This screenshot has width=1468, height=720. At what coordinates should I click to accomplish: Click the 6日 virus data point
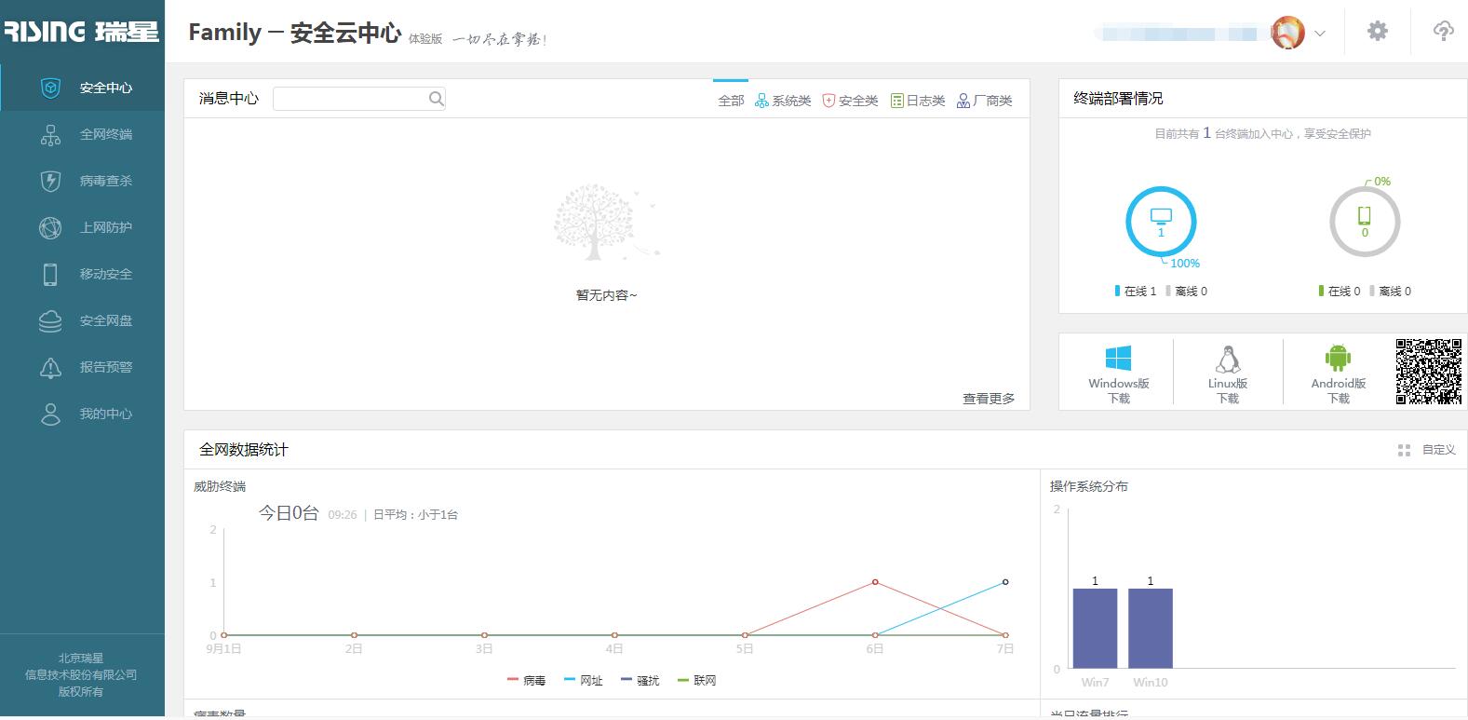coord(875,582)
